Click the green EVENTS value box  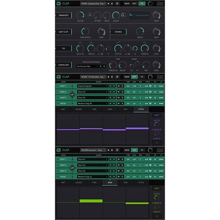(157, 216)
